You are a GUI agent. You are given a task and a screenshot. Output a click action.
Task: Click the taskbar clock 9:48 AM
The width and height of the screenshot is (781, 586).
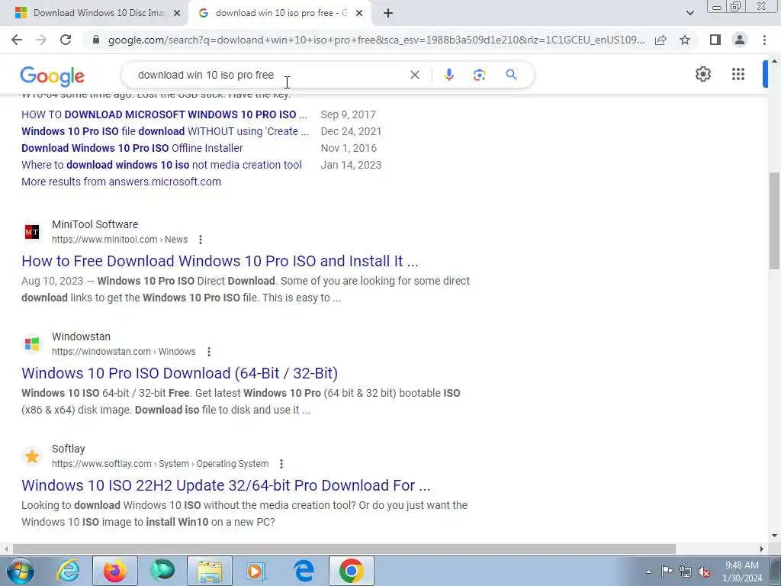(741, 565)
